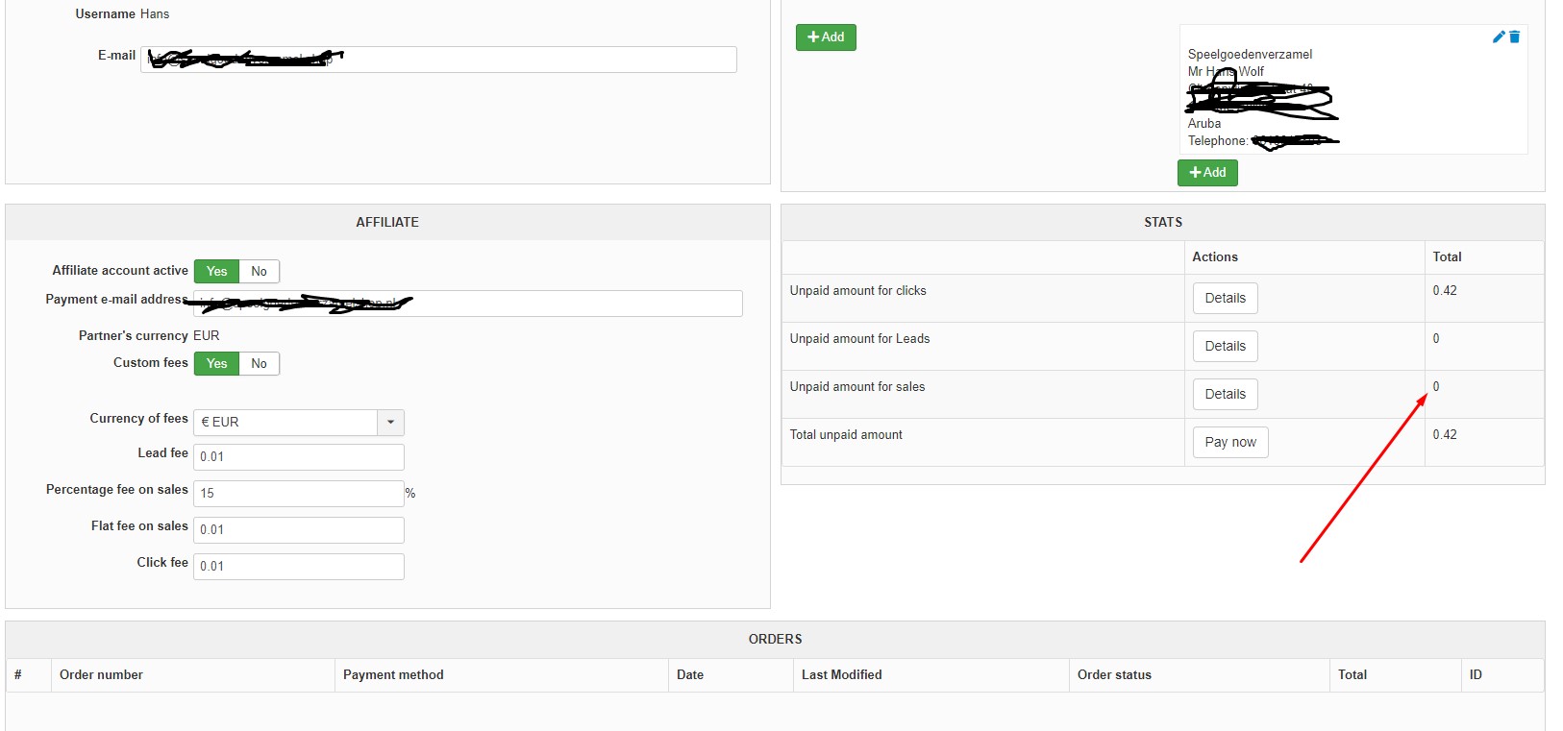The width and height of the screenshot is (1563, 731).
Task: Open Details for unpaid Leads amount
Action: [x=1225, y=347]
